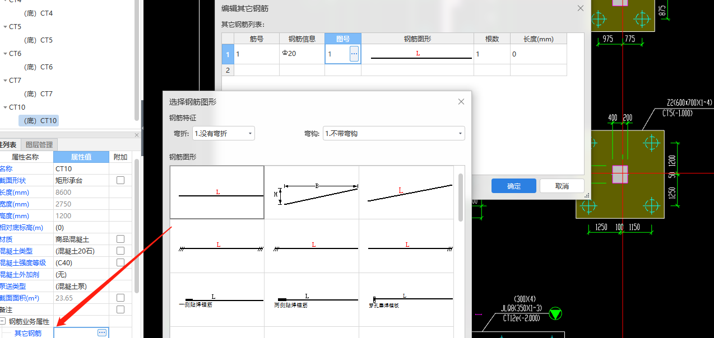Screen dimensions: 714x338
Task: Collapse the CT6 tree node
Action: pyautogui.click(x=5, y=54)
